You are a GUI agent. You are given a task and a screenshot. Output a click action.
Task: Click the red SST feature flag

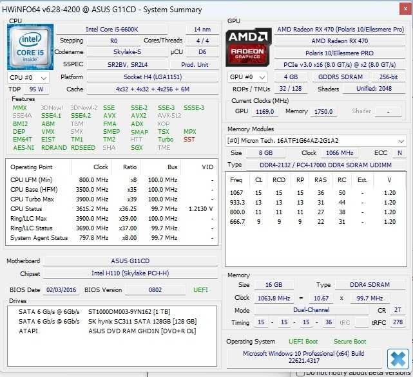pos(189,140)
